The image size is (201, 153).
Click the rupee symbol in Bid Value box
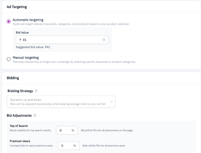click(20, 40)
